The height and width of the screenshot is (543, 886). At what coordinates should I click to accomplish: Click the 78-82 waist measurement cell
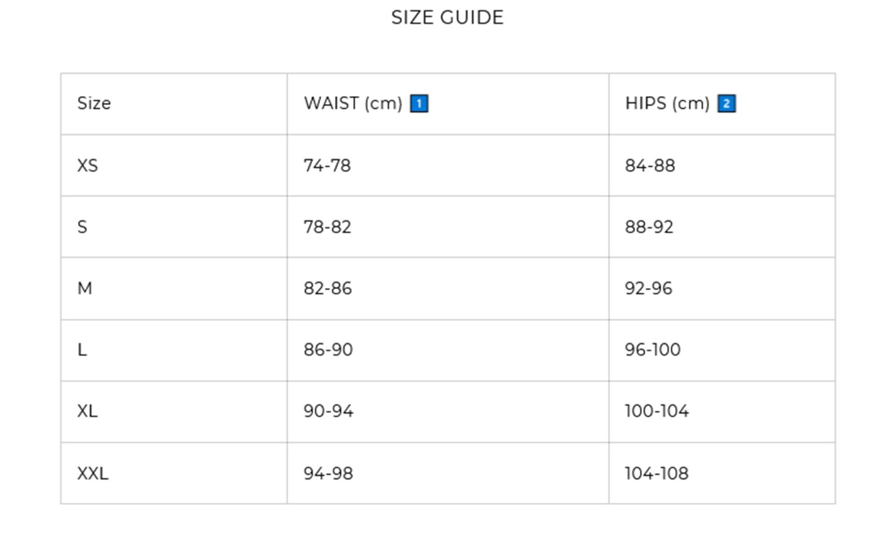point(447,227)
